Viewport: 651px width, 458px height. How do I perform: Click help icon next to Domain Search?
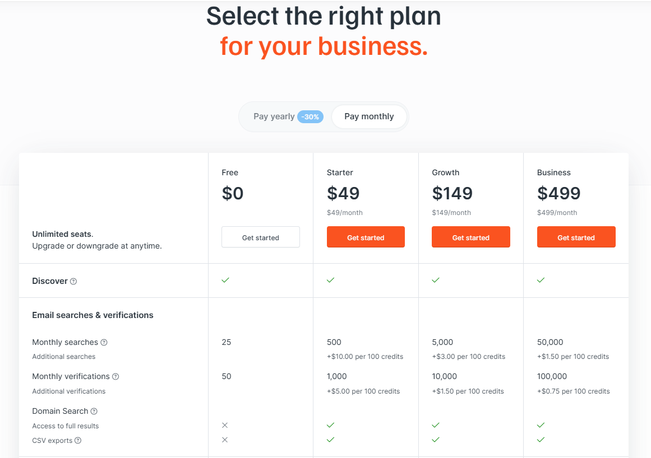(94, 412)
